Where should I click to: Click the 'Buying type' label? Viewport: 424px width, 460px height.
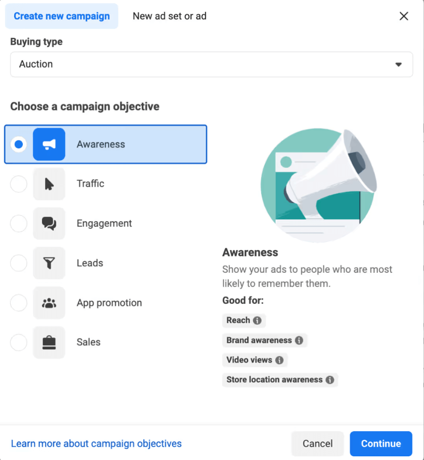coord(36,42)
